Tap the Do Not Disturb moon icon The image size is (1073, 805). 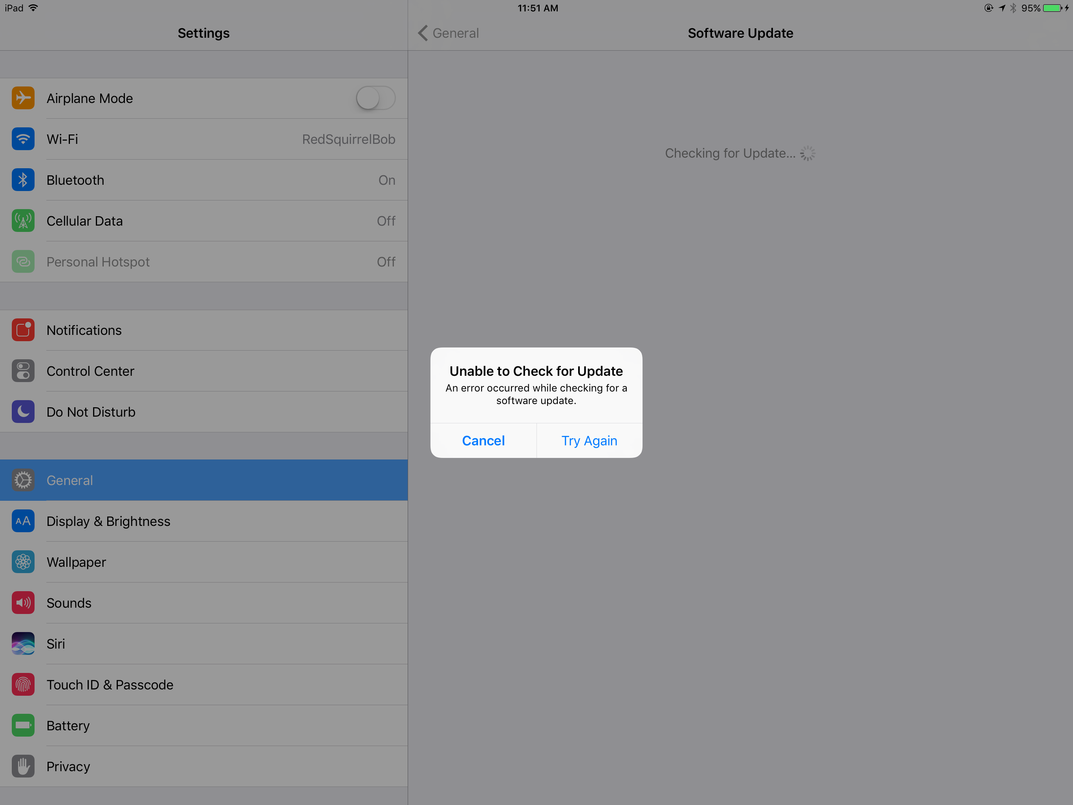click(x=23, y=412)
